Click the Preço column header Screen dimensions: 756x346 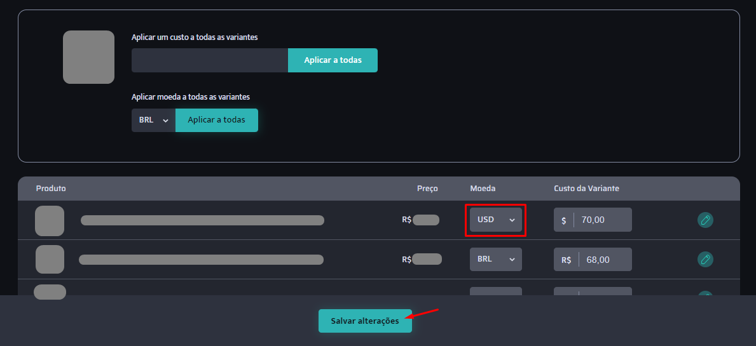click(x=427, y=189)
